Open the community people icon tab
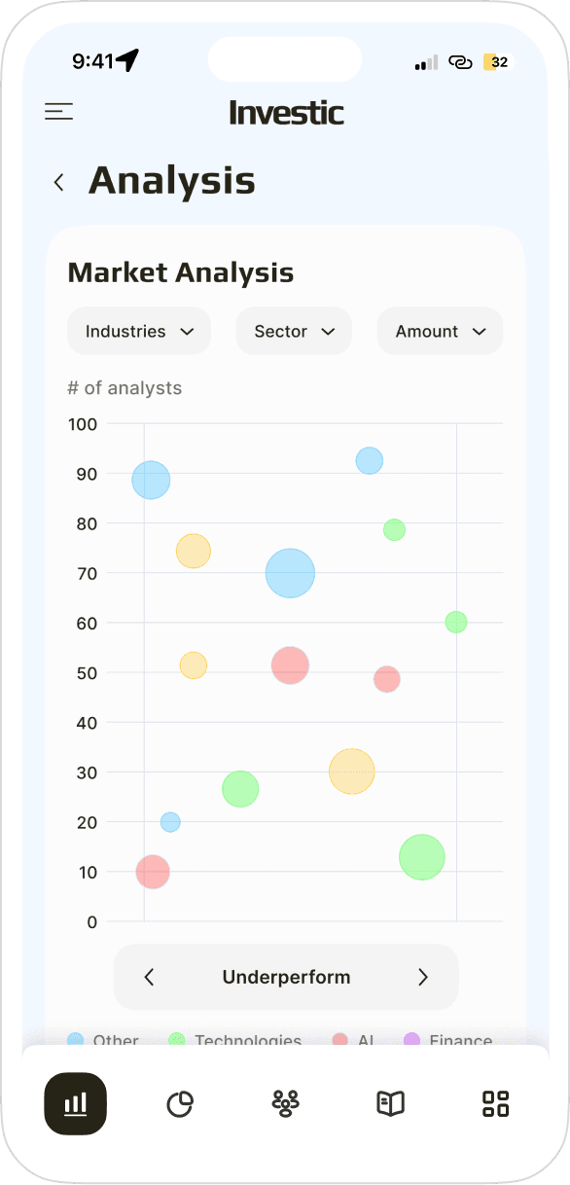Viewport: 570px width, 1185px height. [x=285, y=1103]
